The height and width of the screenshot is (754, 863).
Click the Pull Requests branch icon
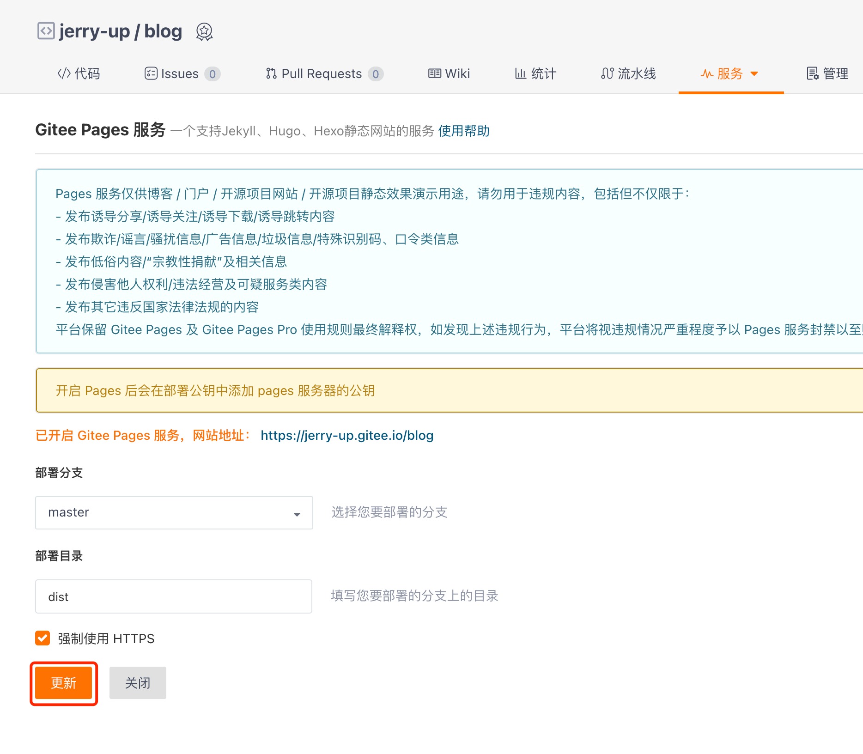click(271, 73)
